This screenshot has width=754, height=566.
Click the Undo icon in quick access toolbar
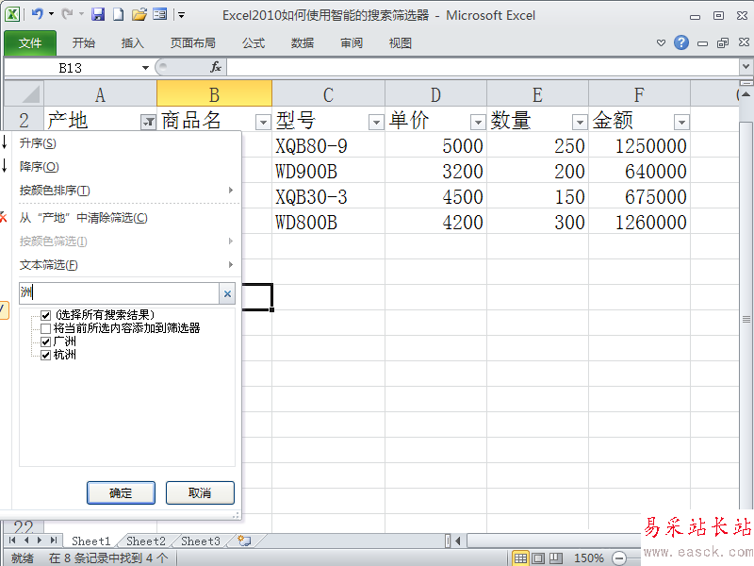click(x=38, y=14)
